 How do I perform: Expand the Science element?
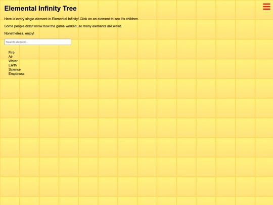click(15, 69)
